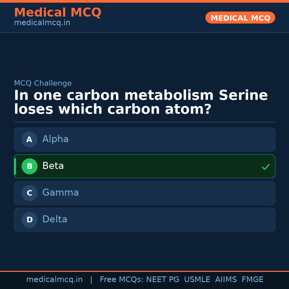Click the letter C circle badge
Image resolution: width=289 pixels, height=289 pixels.
tap(29, 193)
